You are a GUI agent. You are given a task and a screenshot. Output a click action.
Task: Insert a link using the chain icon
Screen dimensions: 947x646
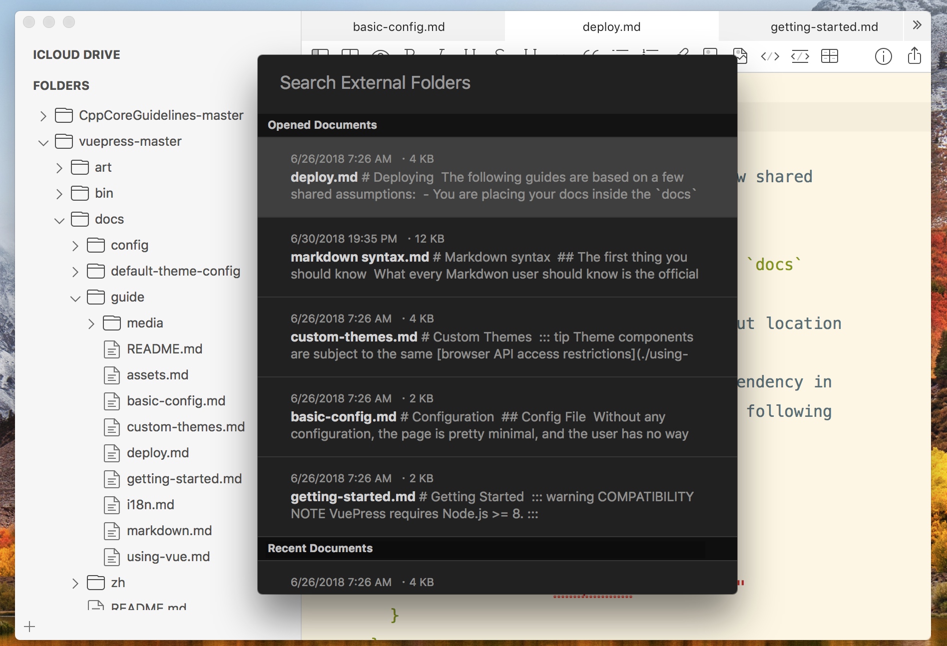tap(683, 55)
